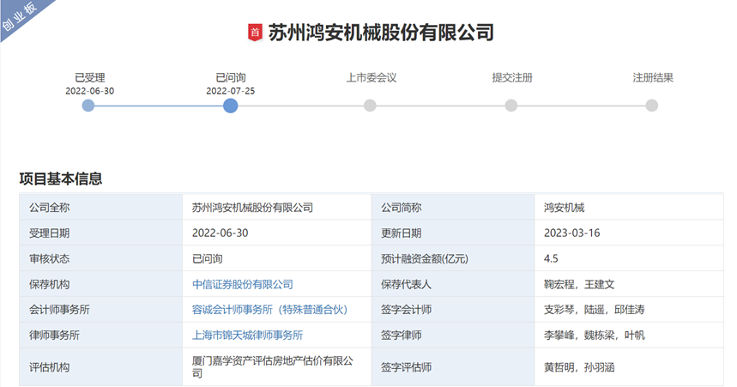
Task: Click the 已受理 stage label
Action: coord(90,77)
